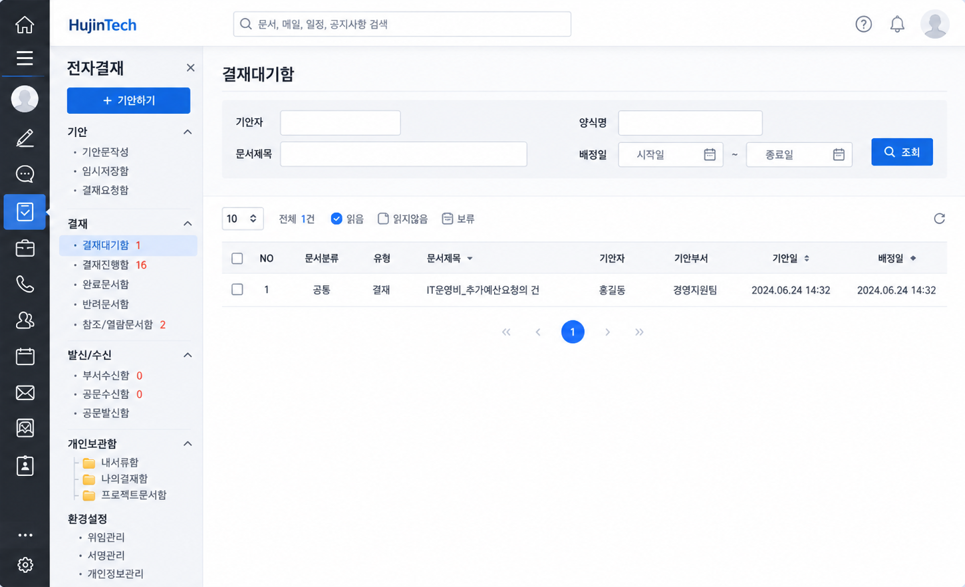965x587 pixels.
Task: Jump to first page double arrow
Action: (506, 332)
